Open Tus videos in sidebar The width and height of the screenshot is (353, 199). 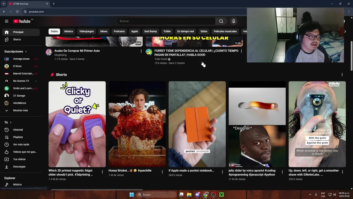pyautogui.click(x=21, y=159)
